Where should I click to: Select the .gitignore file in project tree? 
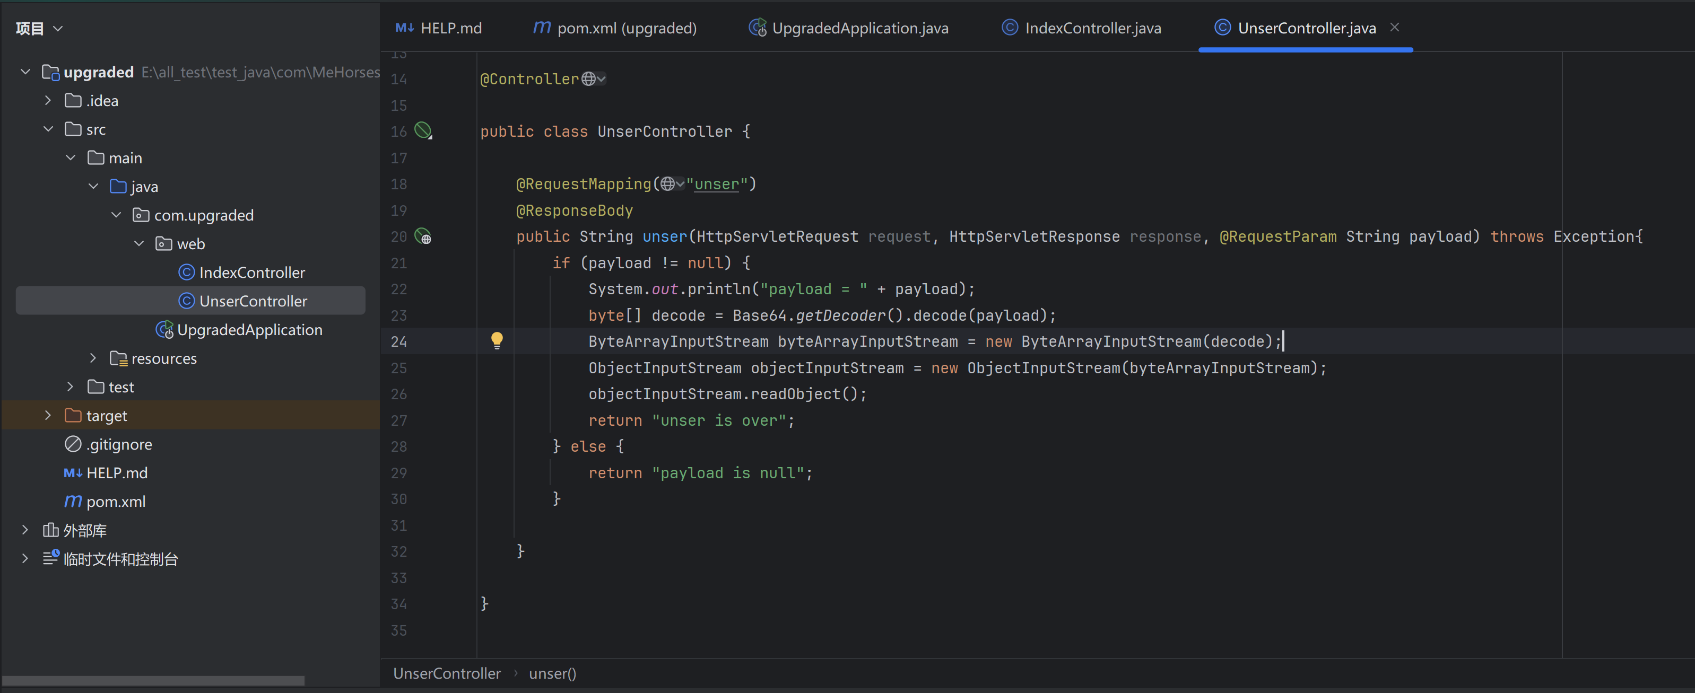coord(118,444)
